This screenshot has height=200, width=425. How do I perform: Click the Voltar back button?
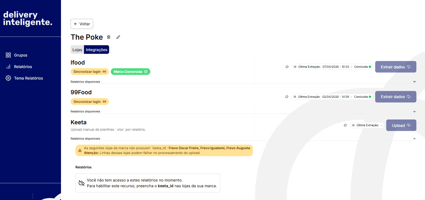(x=82, y=24)
